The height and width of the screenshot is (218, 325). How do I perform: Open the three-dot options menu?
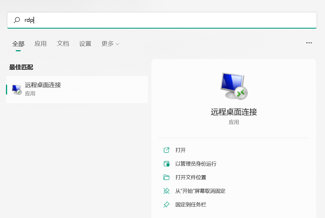(x=309, y=43)
